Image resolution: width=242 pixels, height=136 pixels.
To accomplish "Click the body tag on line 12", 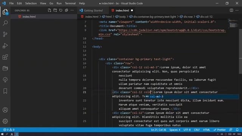I will [x=97, y=46].
